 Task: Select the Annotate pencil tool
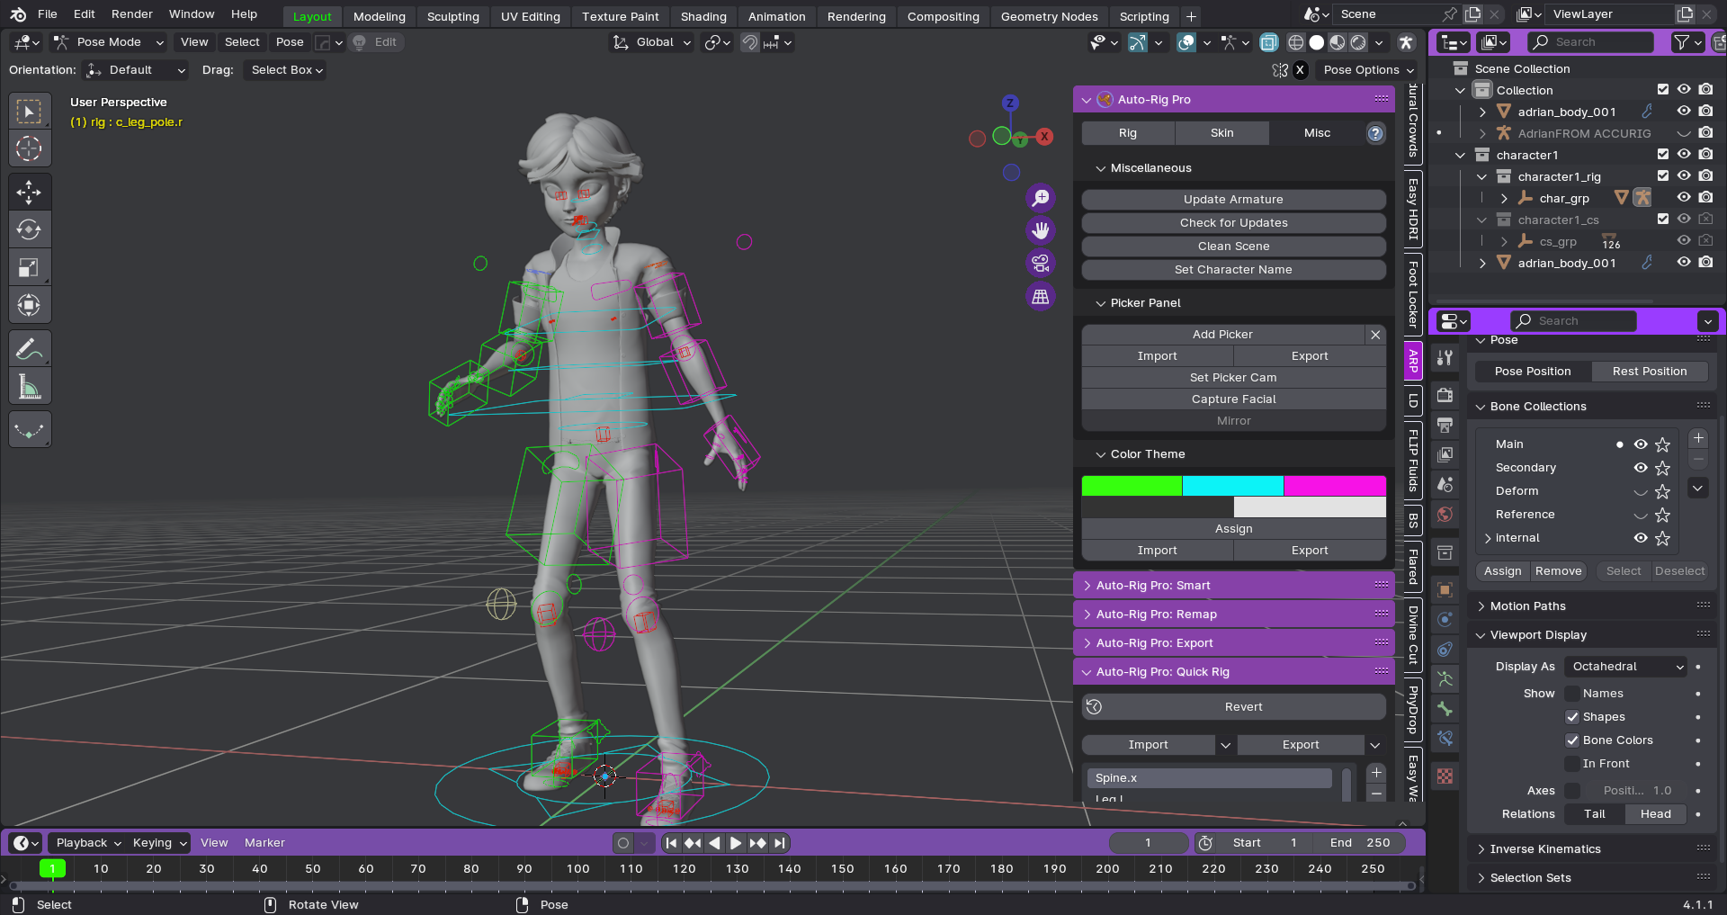coord(29,348)
